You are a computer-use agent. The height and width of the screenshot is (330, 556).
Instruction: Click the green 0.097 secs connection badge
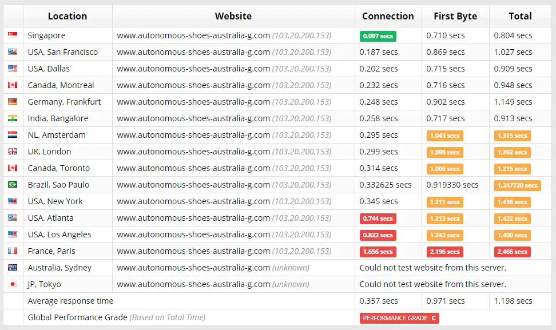click(378, 35)
